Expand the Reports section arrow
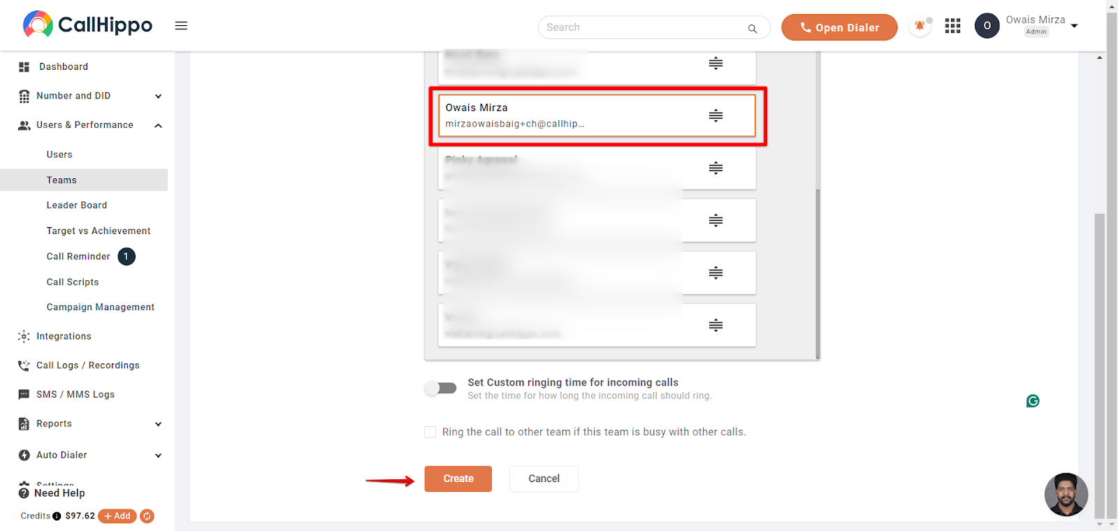 [159, 424]
